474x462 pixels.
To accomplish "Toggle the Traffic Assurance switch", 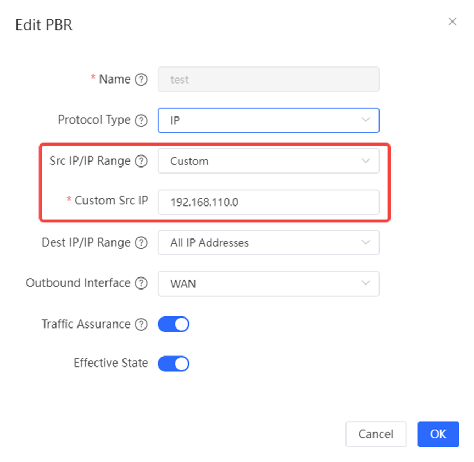I will pos(174,324).
